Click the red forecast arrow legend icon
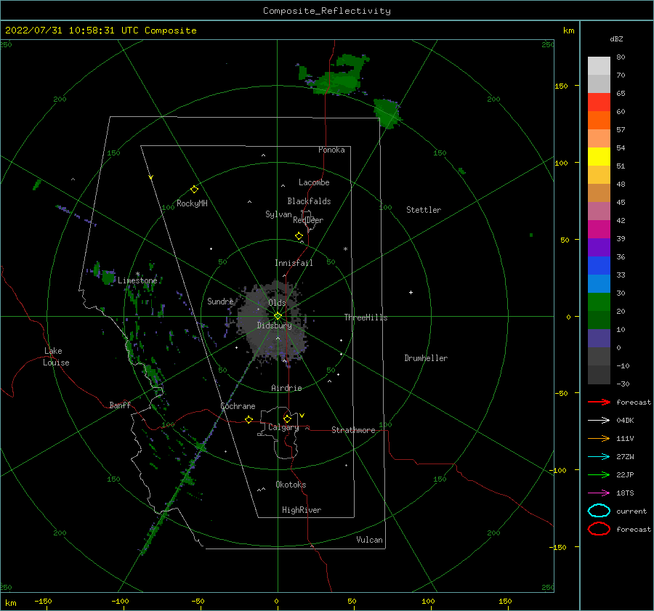Viewport: 654px width, 611px height. click(599, 402)
